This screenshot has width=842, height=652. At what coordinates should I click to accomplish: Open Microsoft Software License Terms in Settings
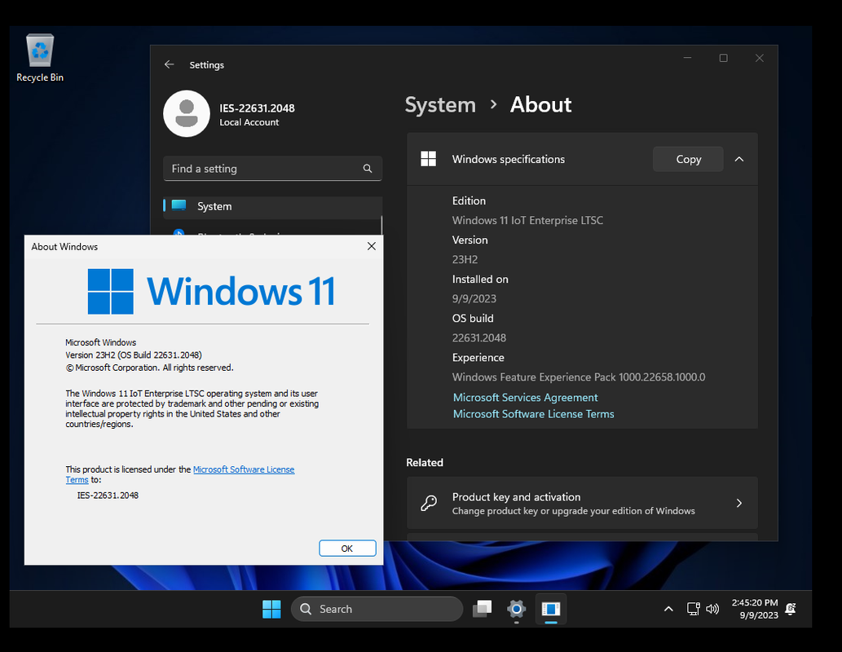(x=533, y=414)
